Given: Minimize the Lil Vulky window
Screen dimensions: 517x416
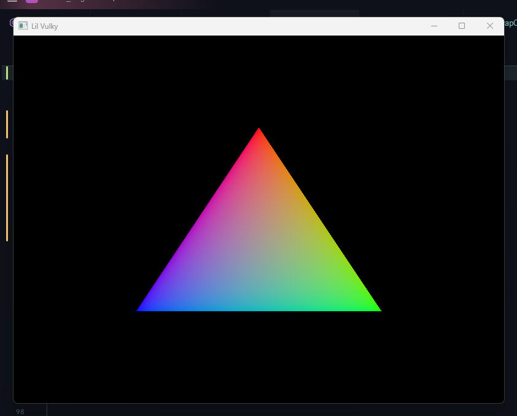Looking at the screenshot, I should coord(434,26).
